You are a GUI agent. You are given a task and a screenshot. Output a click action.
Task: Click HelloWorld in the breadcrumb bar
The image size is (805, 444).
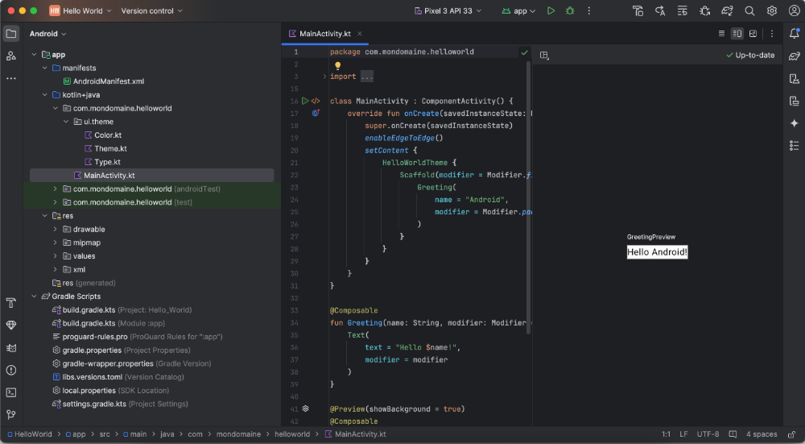[x=30, y=434]
